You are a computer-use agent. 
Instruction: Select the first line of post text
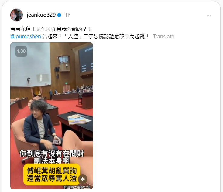(51, 29)
